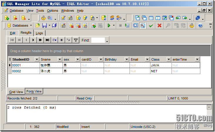Click the magnifier search icon in toolbar
The width and height of the screenshot is (215, 132).
tap(168, 25)
